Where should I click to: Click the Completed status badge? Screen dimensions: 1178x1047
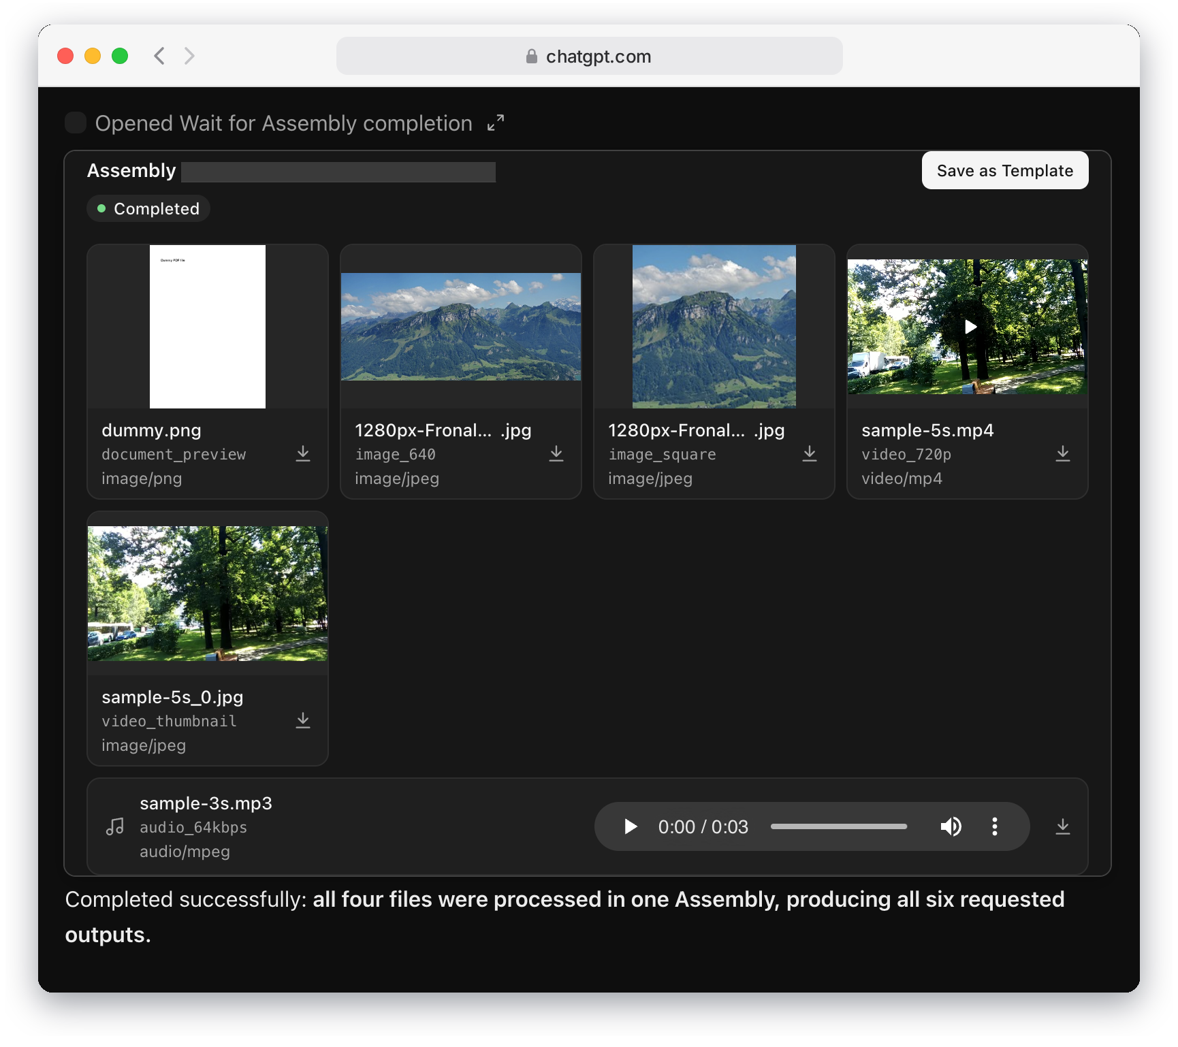tap(148, 208)
